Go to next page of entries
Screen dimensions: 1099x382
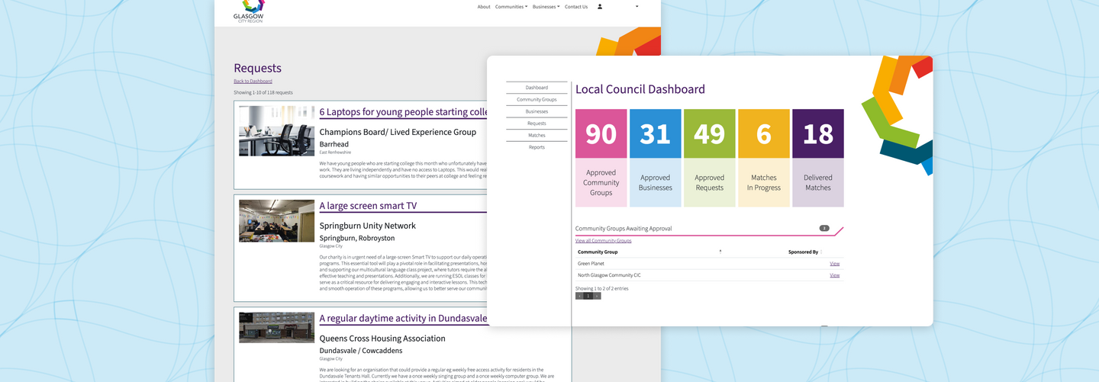[x=597, y=296]
